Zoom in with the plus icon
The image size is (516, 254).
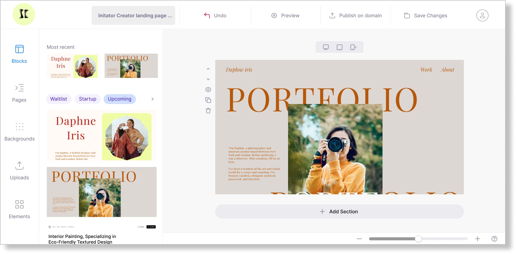(477, 239)
